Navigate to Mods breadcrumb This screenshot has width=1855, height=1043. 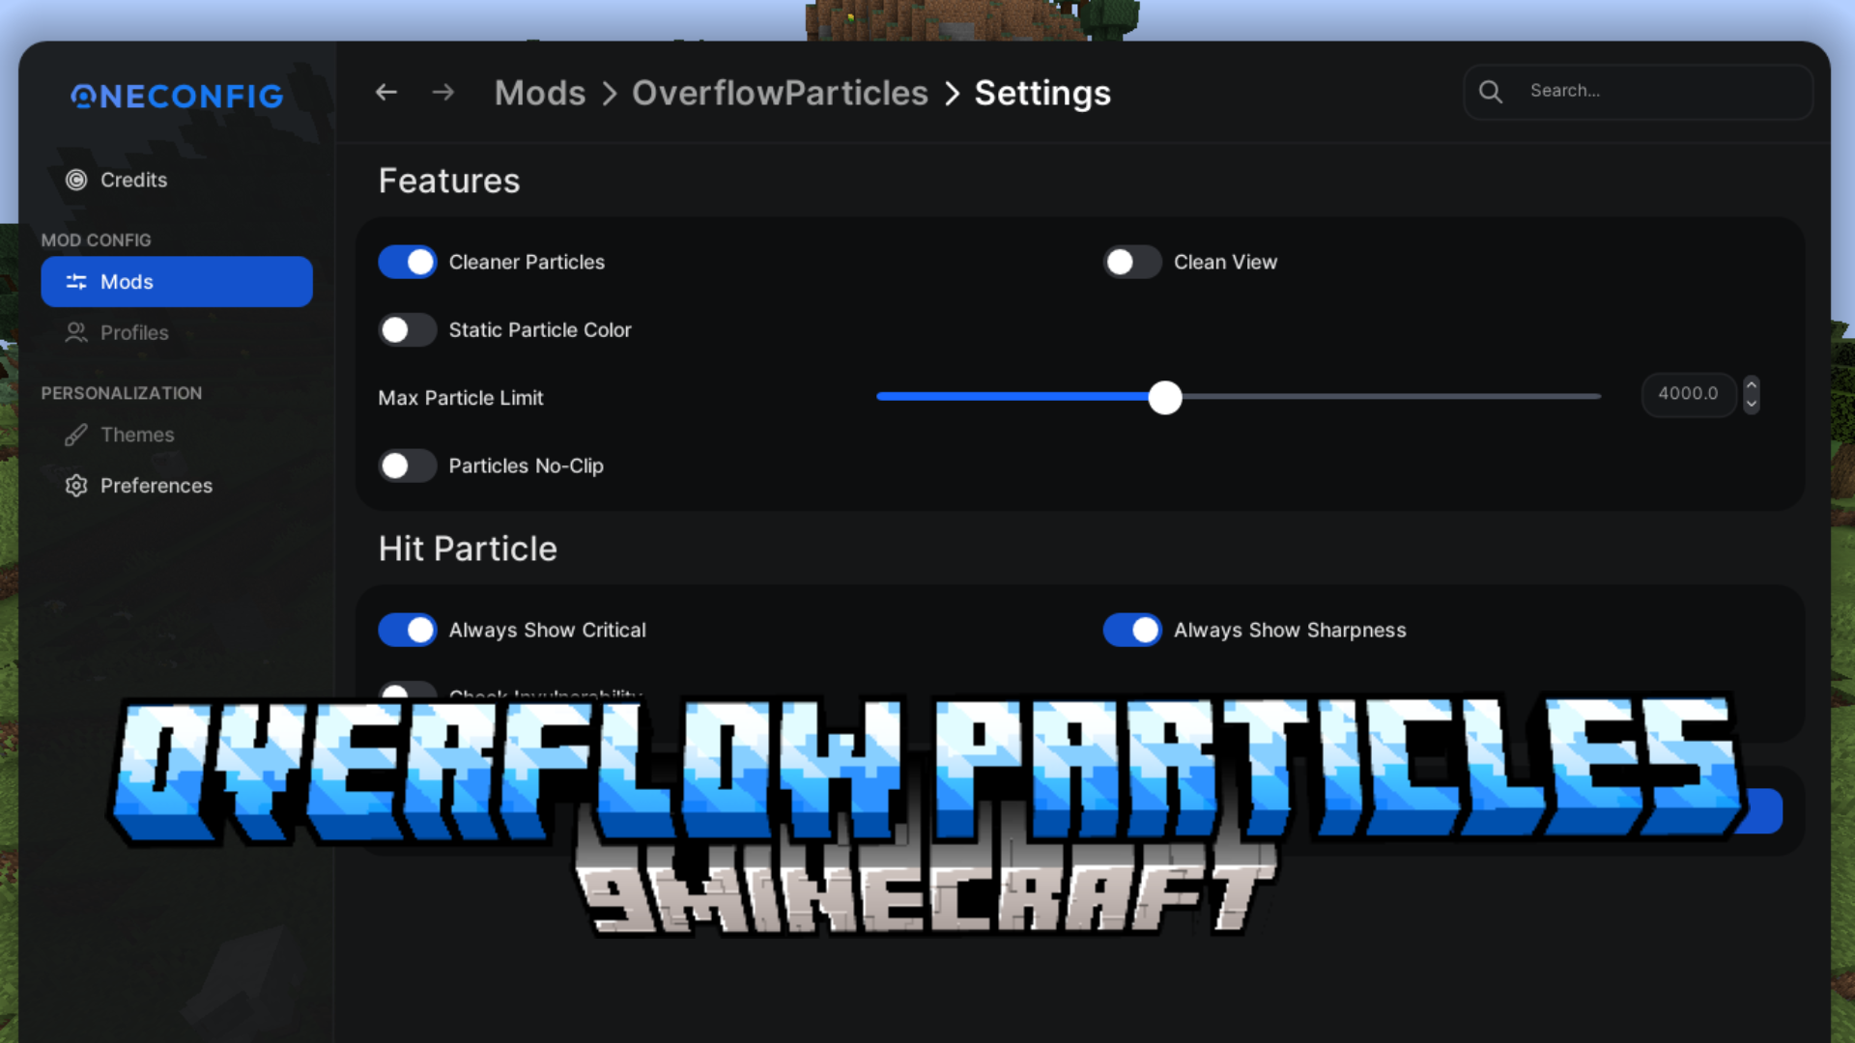pos(540,93)
